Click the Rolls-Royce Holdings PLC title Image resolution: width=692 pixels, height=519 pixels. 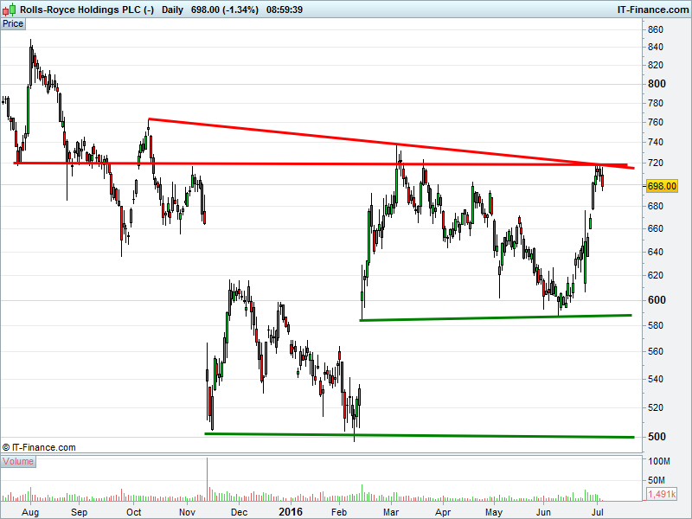(x=87, y=10)
